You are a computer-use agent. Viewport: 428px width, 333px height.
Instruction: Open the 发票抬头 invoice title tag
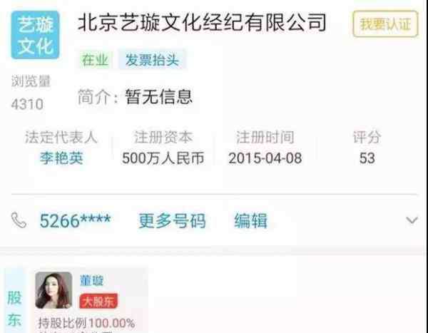153,60
